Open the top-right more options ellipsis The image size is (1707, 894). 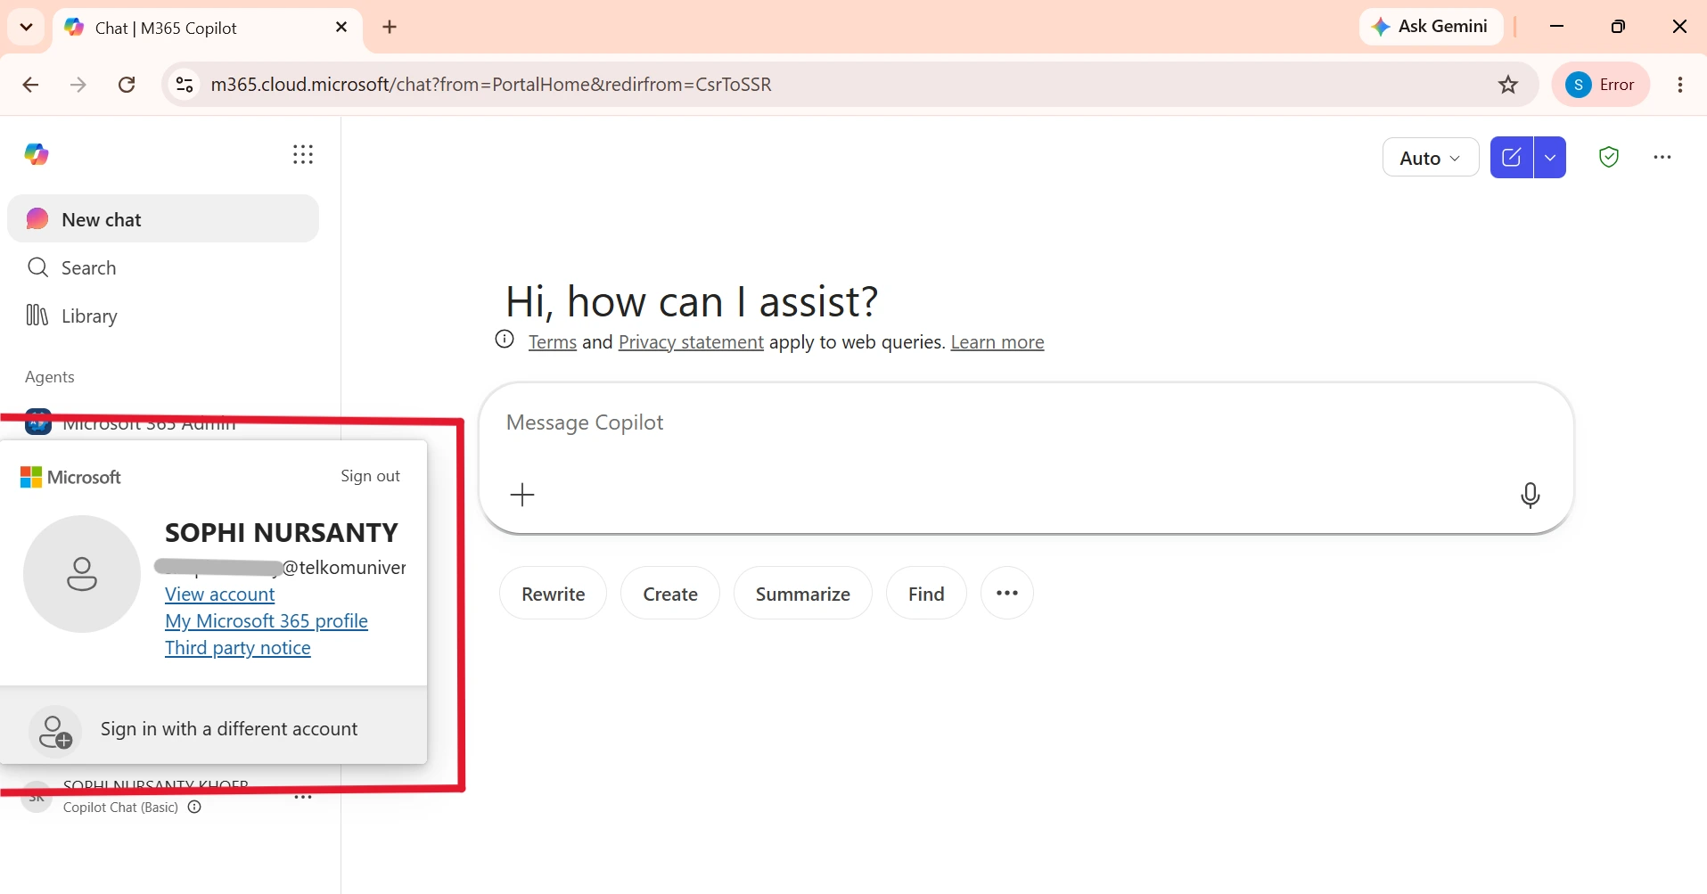pos(1662,158)
